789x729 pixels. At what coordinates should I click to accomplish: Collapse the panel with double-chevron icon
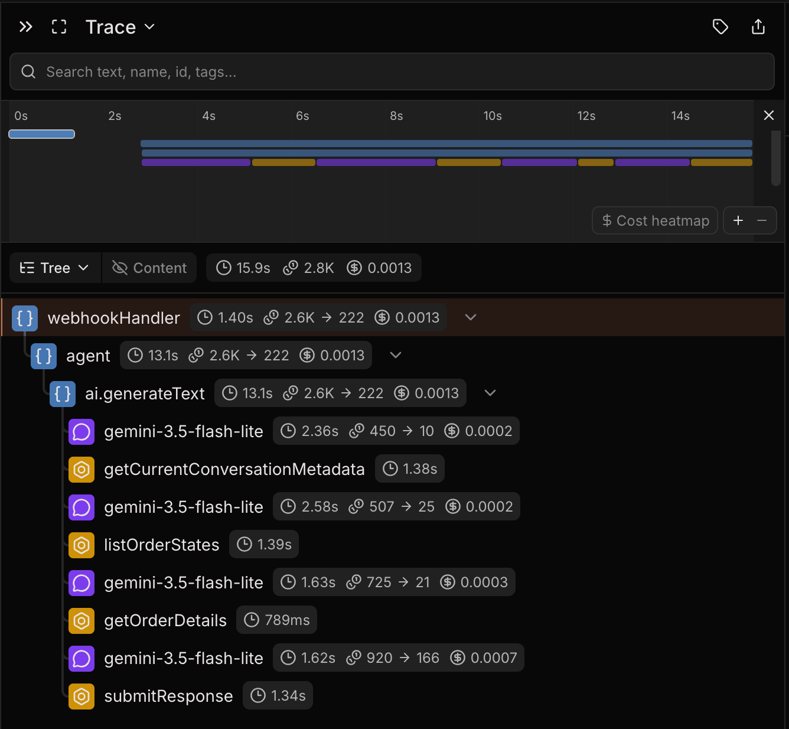click(25, 27)
